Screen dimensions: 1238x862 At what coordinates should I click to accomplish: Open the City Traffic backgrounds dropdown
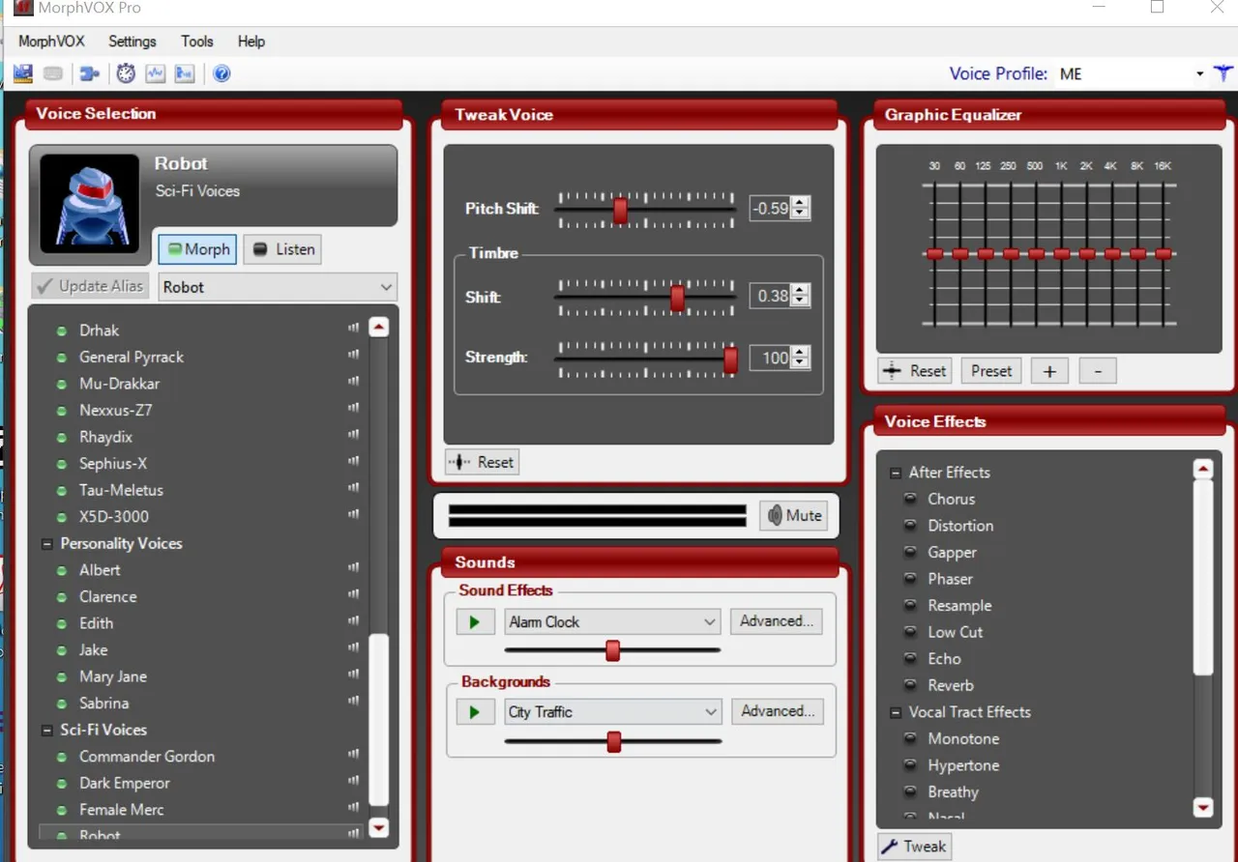[612, 712]
